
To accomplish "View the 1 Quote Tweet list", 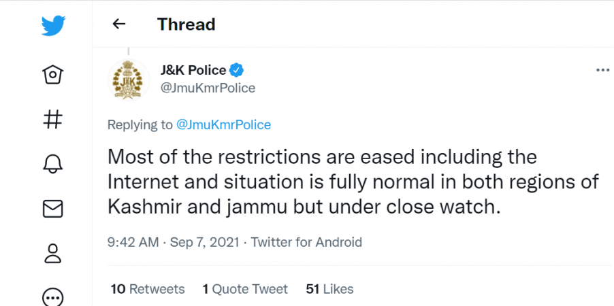I will point(245,289).
